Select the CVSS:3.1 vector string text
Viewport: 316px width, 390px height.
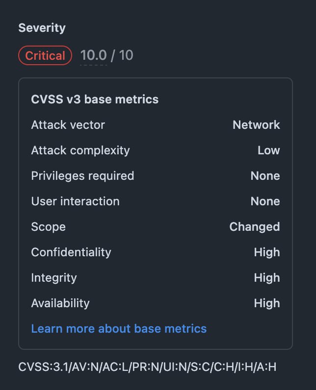coord(147,367)
